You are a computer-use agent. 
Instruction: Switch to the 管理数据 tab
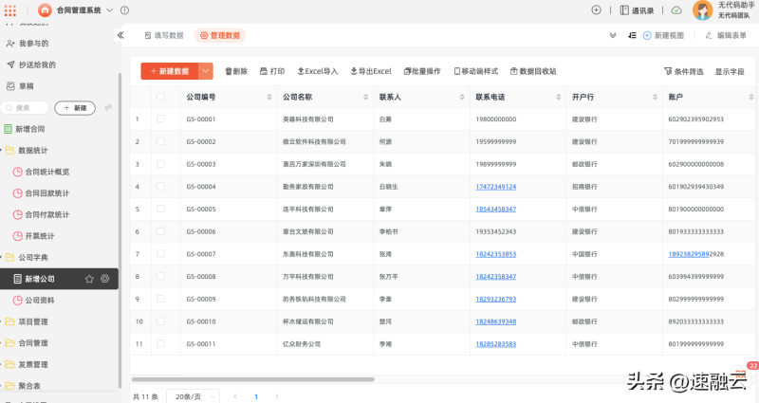click(x=219, y=35)
